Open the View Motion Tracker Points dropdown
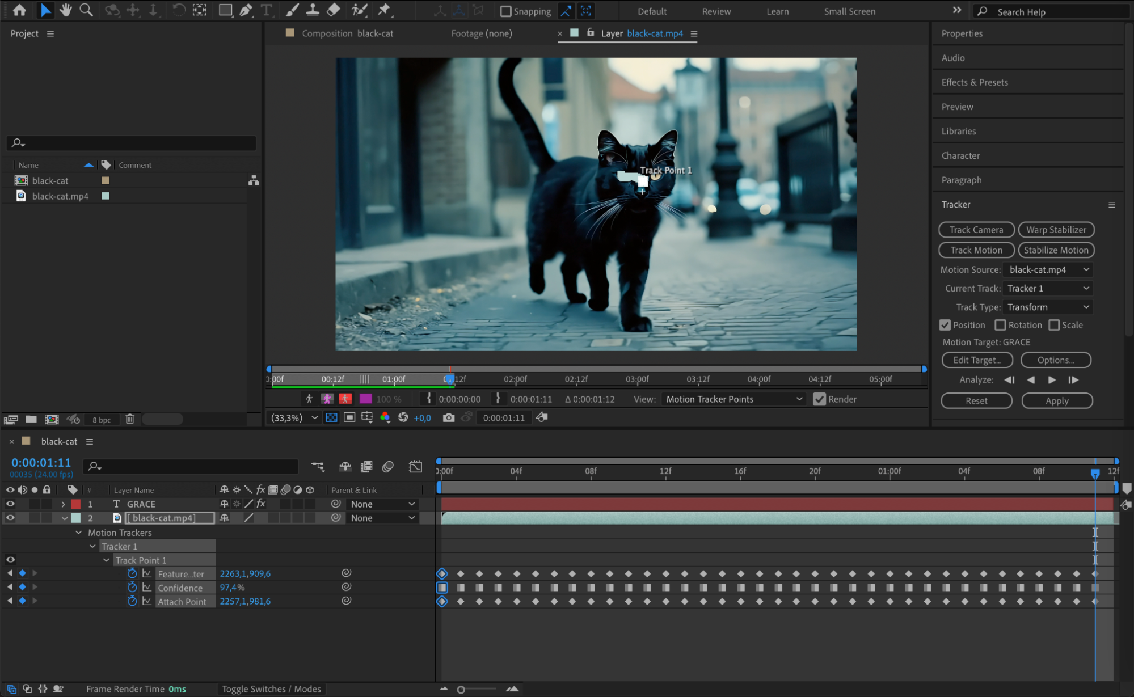The width and height of the screenshot is (1134, 697). 733,399
